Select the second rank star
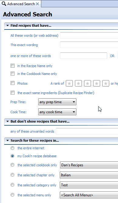118x203 pixels. [x=78, y=83]
